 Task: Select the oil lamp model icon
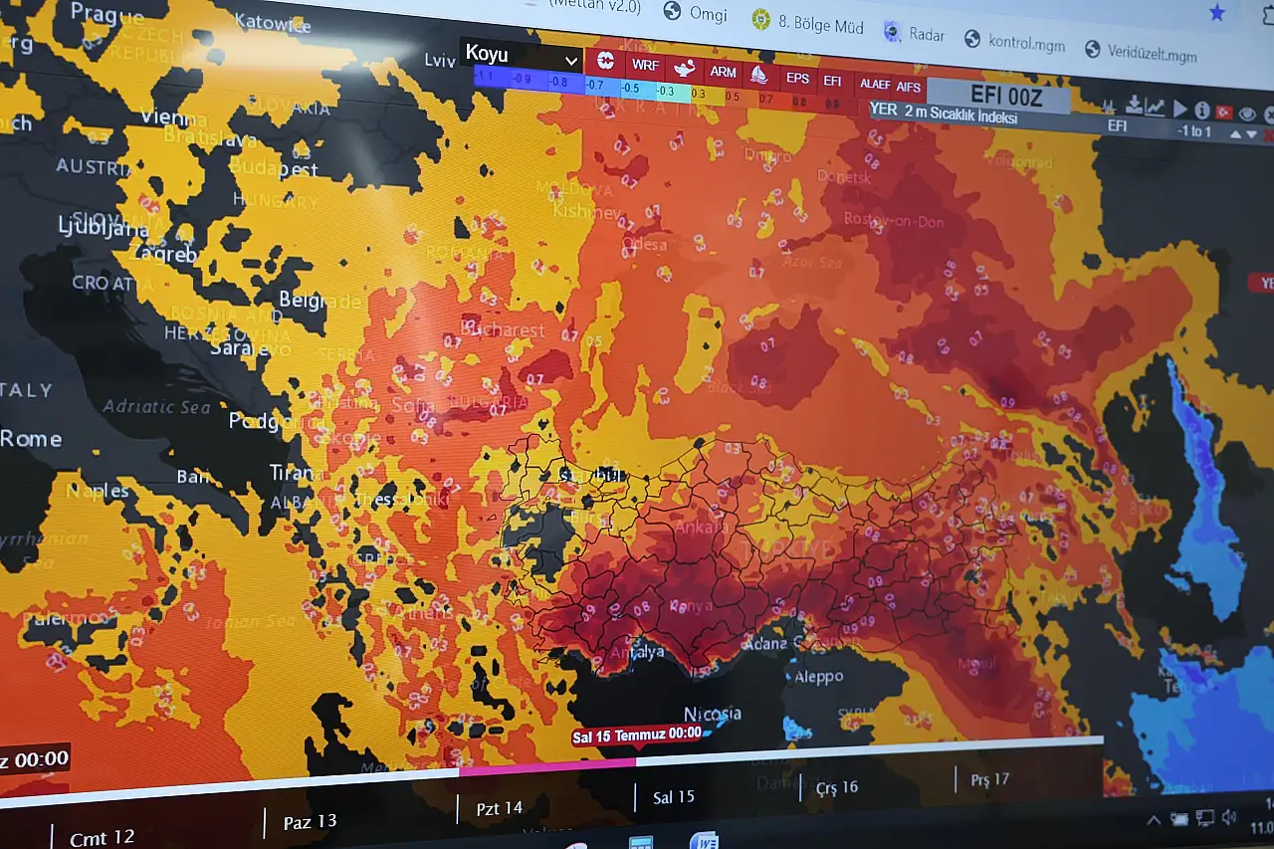point(684,69)
